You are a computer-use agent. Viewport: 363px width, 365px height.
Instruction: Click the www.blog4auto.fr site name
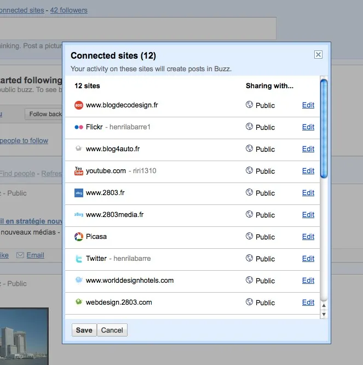[113, 149]
